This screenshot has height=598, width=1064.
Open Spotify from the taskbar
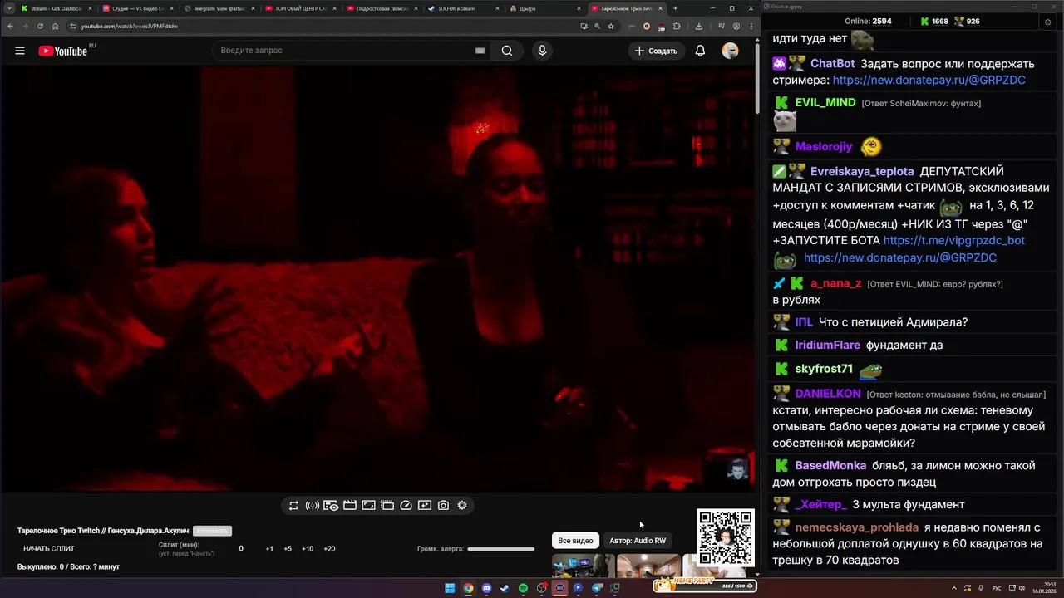(523, 588)
